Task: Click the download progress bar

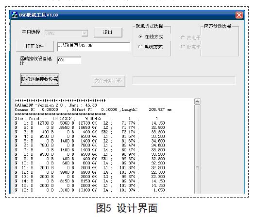Action: 184,80
